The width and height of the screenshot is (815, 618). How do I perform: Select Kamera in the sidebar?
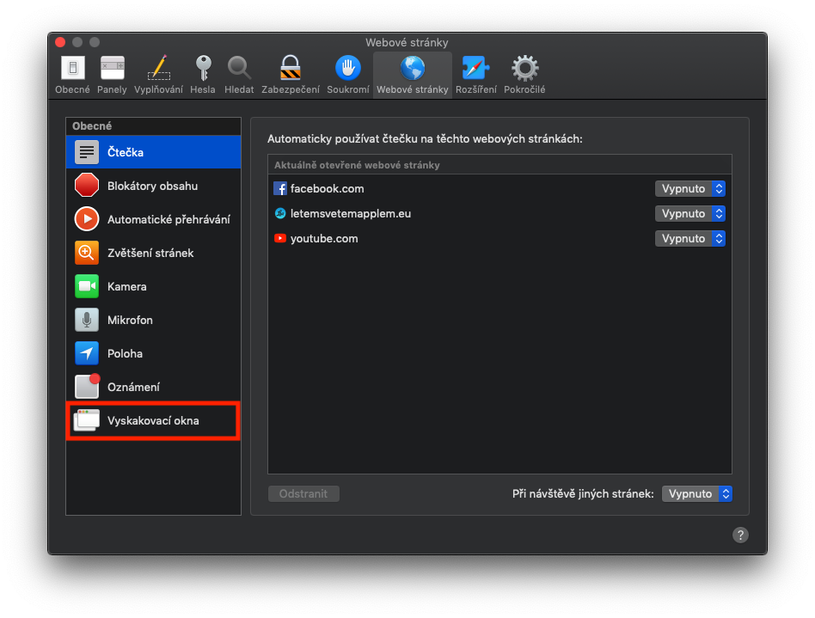154,286
